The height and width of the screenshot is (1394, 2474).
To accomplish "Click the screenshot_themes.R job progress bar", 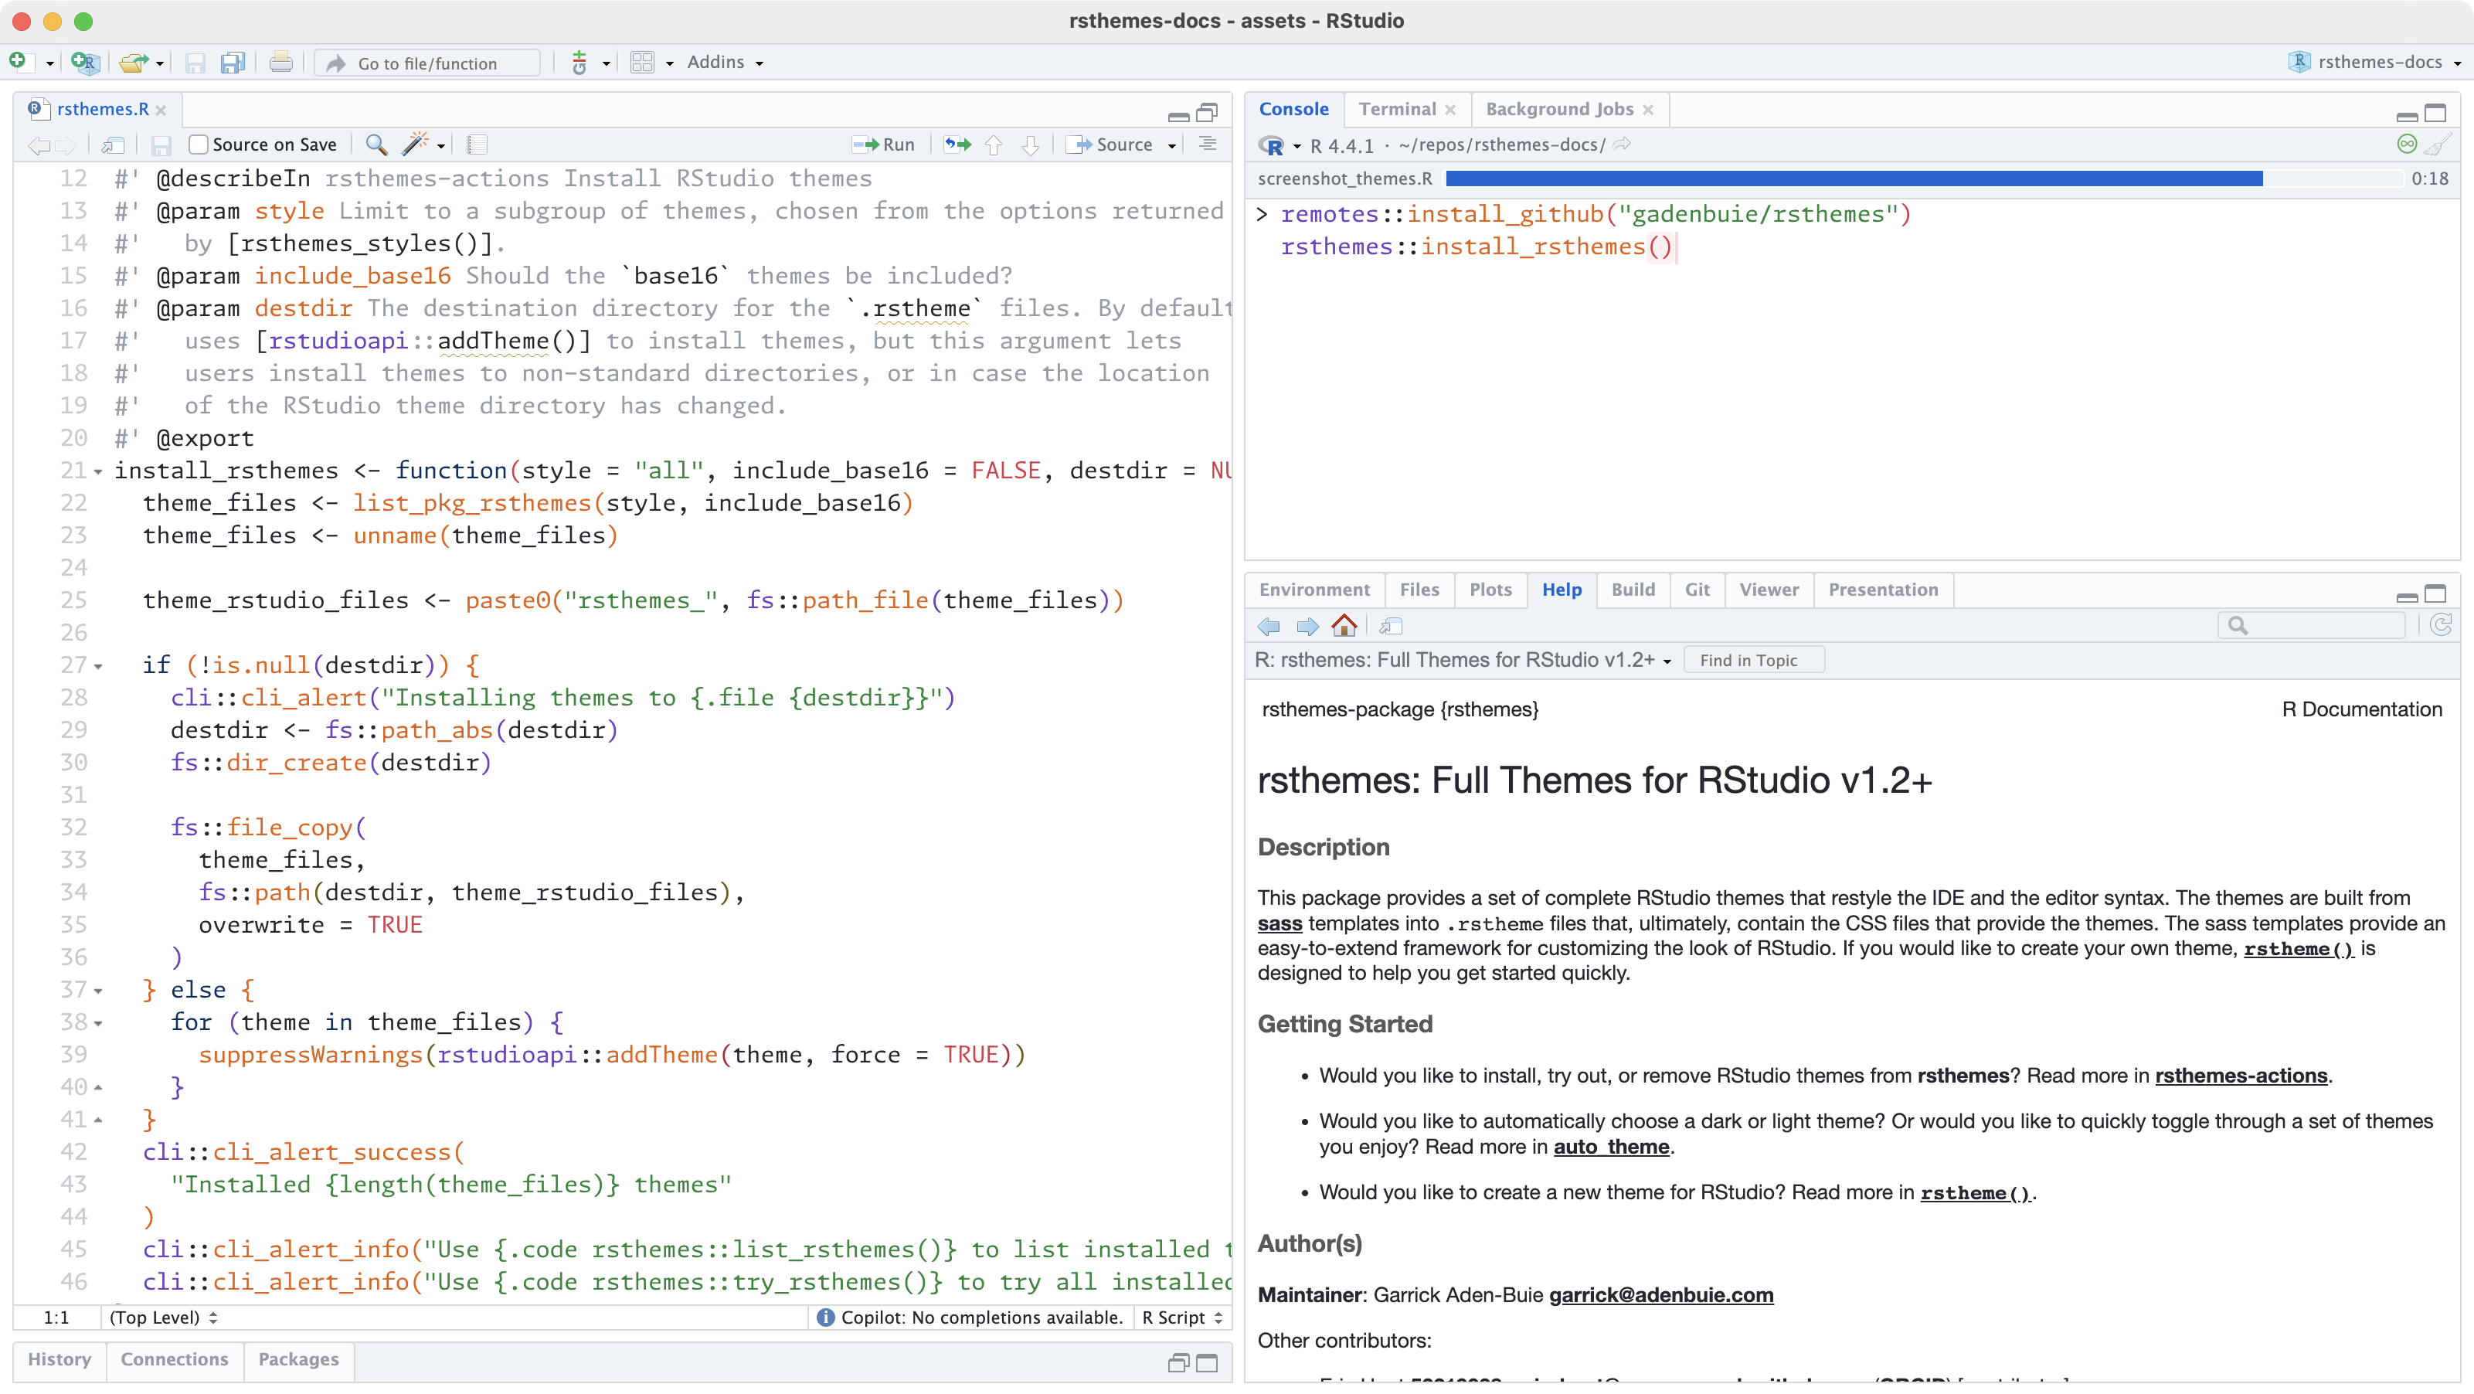I will tap(1854, 178).
